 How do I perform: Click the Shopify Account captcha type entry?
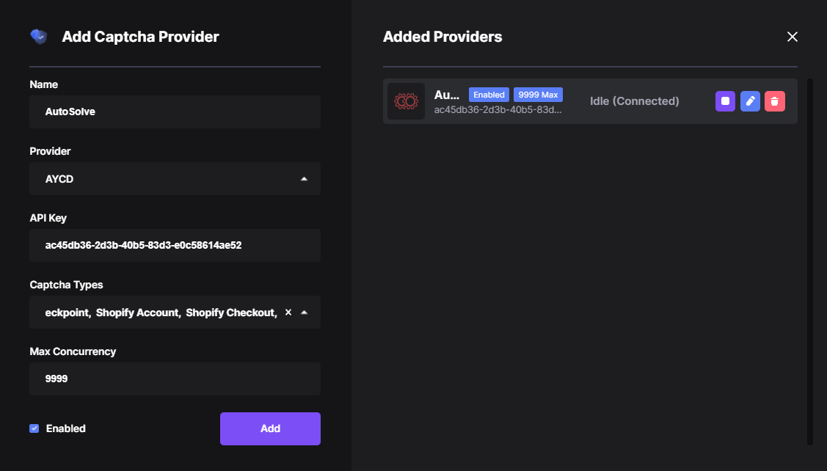point(138,313)
